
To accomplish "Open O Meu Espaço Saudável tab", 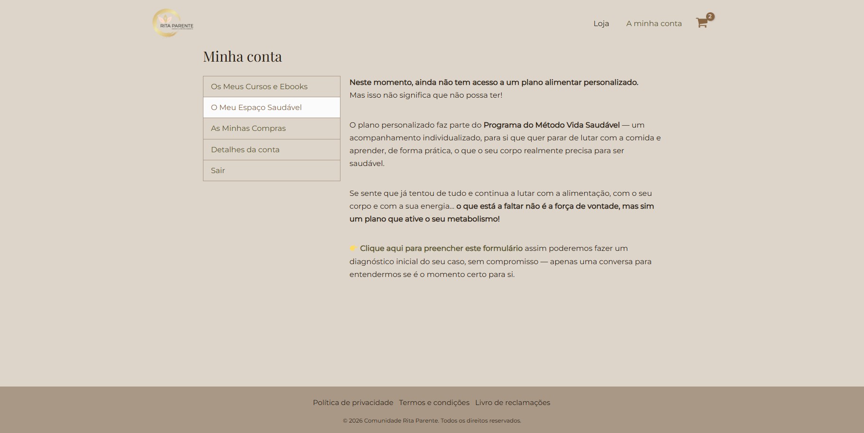I will point(256,107).
